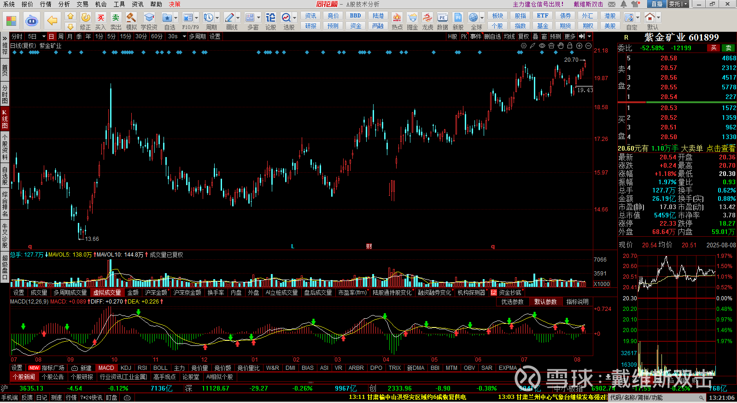Open the 多窗 dropdown arrow

[258, 18]
